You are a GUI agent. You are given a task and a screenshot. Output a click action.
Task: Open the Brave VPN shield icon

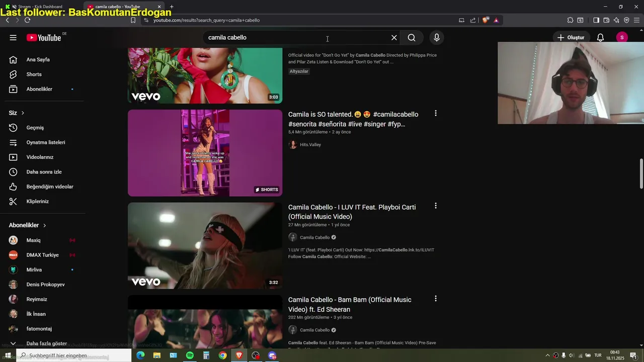pos(626,20)
